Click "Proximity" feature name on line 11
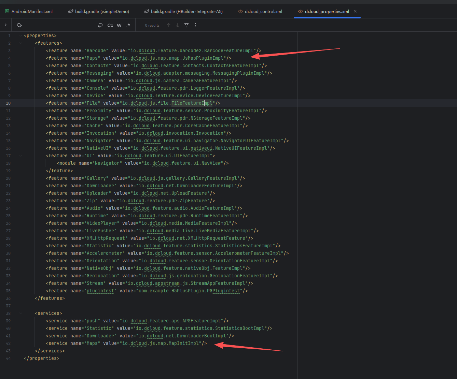Screen dimensions: 457x379 [99, 111]
